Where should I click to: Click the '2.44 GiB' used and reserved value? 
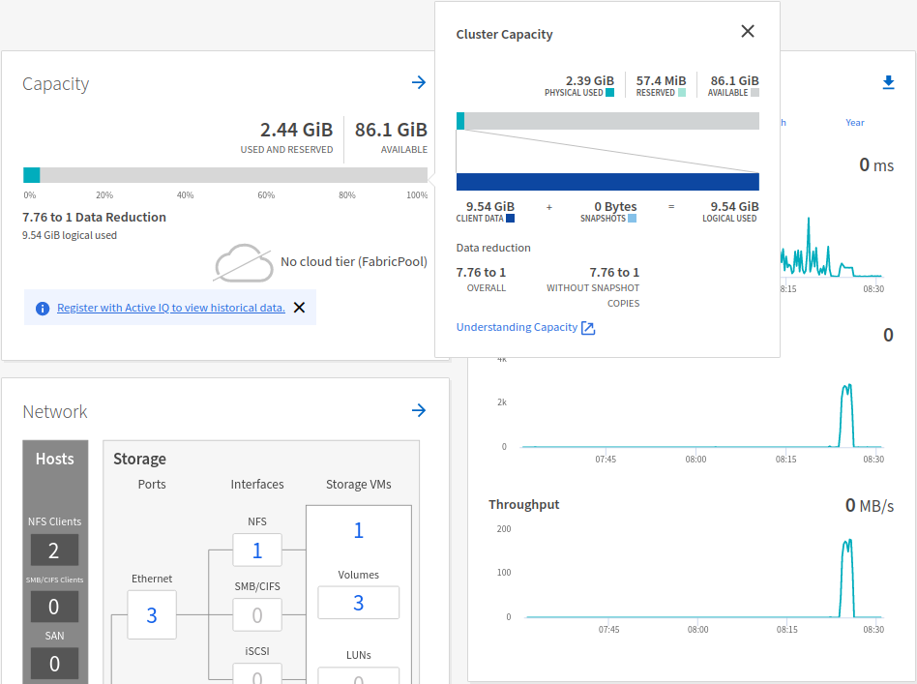pyautogui.click(x=297, y=130)
